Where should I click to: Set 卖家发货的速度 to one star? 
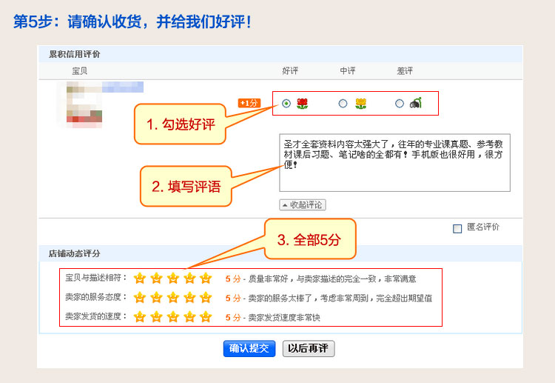140,316
